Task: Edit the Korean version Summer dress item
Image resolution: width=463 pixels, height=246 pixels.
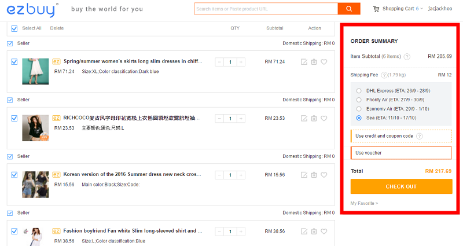Action: pos(304,175)
